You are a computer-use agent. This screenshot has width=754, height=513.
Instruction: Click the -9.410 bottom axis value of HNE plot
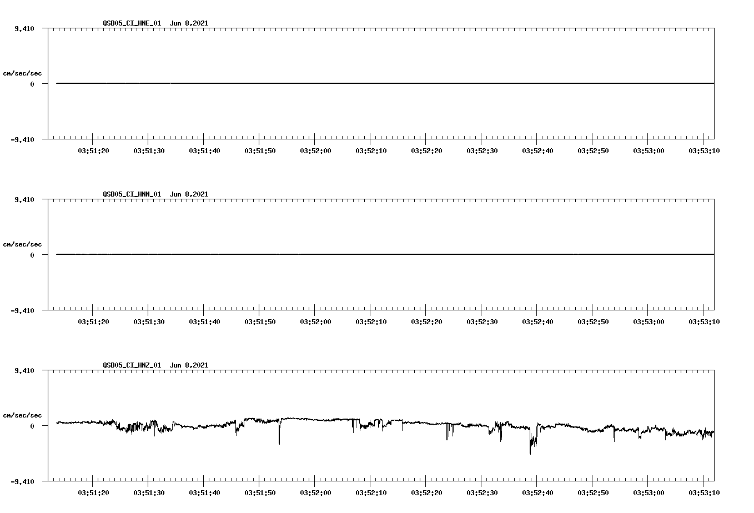coord(22,139)
